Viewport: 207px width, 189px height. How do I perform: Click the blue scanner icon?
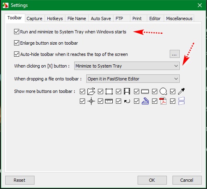pyautogui.click(x=145, y=101)
